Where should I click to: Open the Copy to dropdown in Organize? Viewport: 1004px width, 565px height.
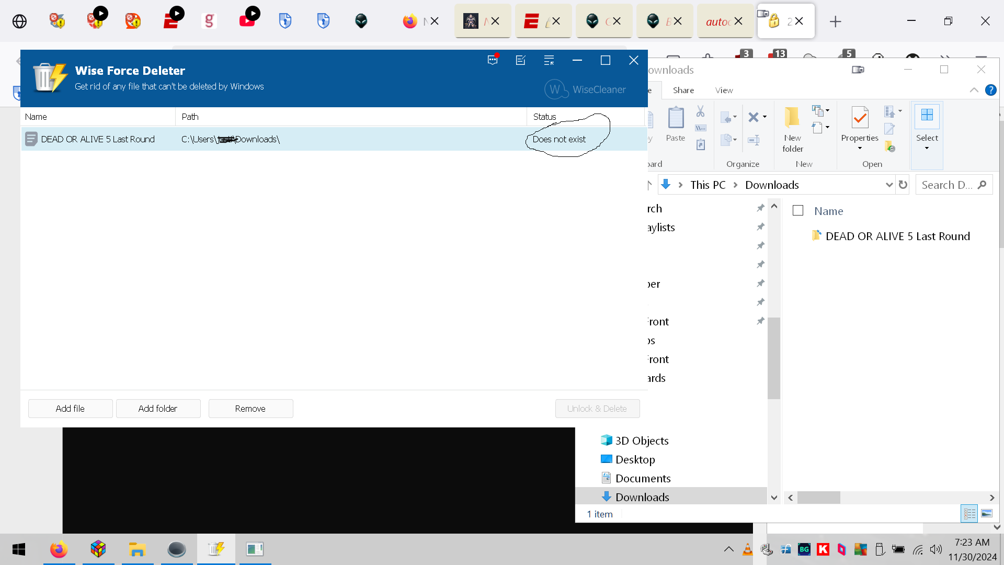point(728,140)
